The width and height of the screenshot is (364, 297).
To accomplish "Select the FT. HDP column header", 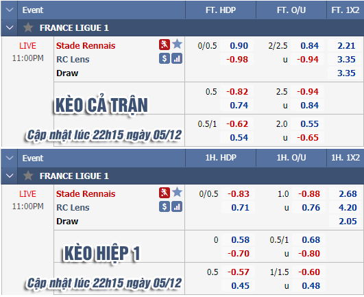I will (x=221, y=10).
